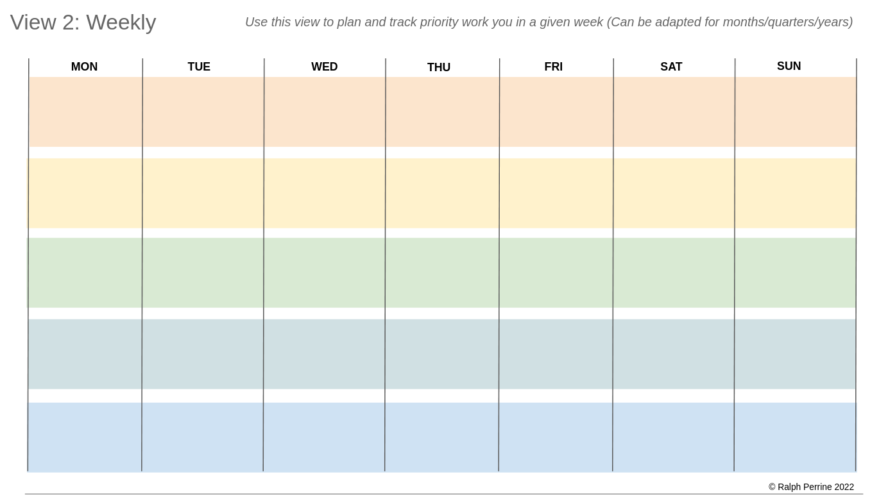Select the TUE column header
Image resolution: width=888 pixels, height=499 pixels.
(x=199, y=67)
